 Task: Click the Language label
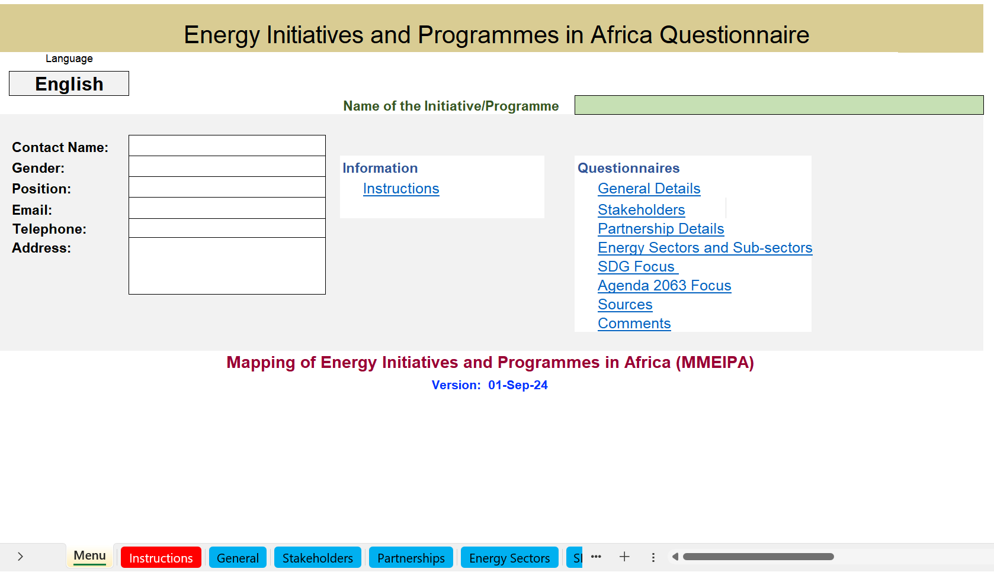[69, 59]
